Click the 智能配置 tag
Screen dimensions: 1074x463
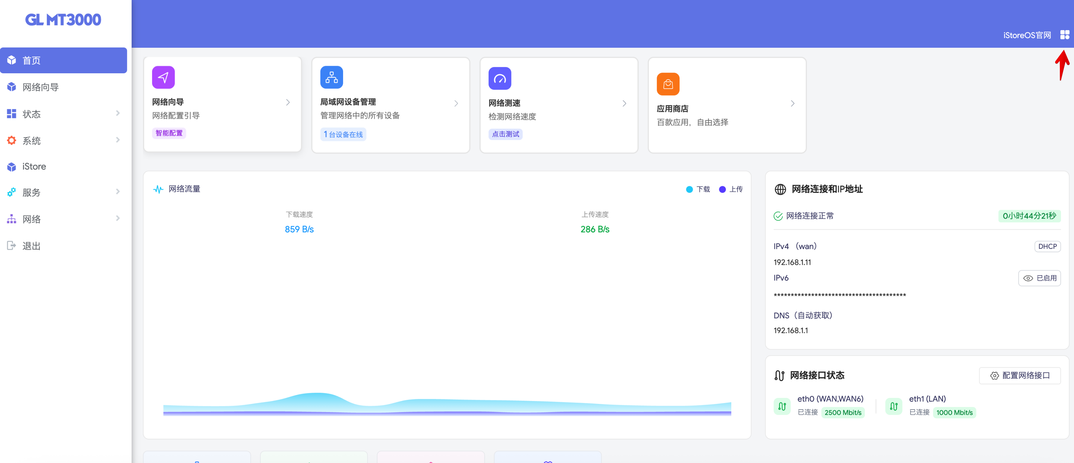click(169, 133)
